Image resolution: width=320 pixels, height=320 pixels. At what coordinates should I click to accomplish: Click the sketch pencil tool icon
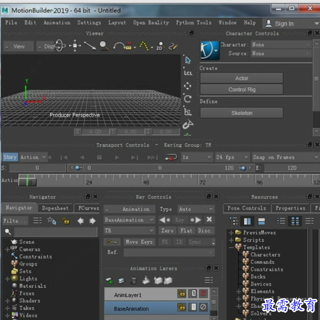(x=173, y=46)
